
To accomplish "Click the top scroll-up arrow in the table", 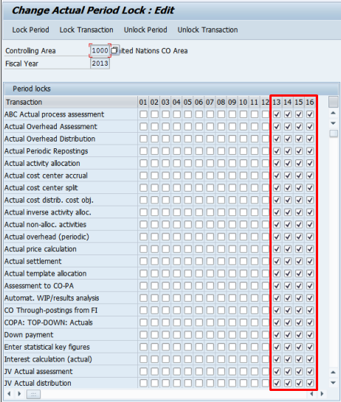I will coord(334,113).
